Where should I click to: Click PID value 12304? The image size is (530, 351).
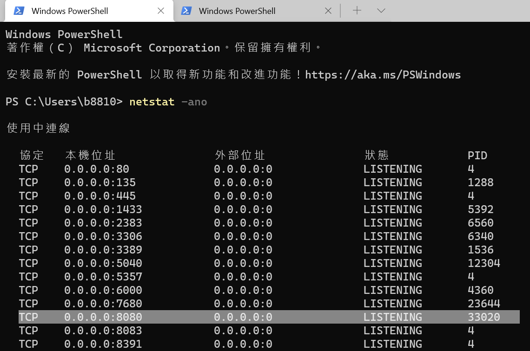coord(484,263)
